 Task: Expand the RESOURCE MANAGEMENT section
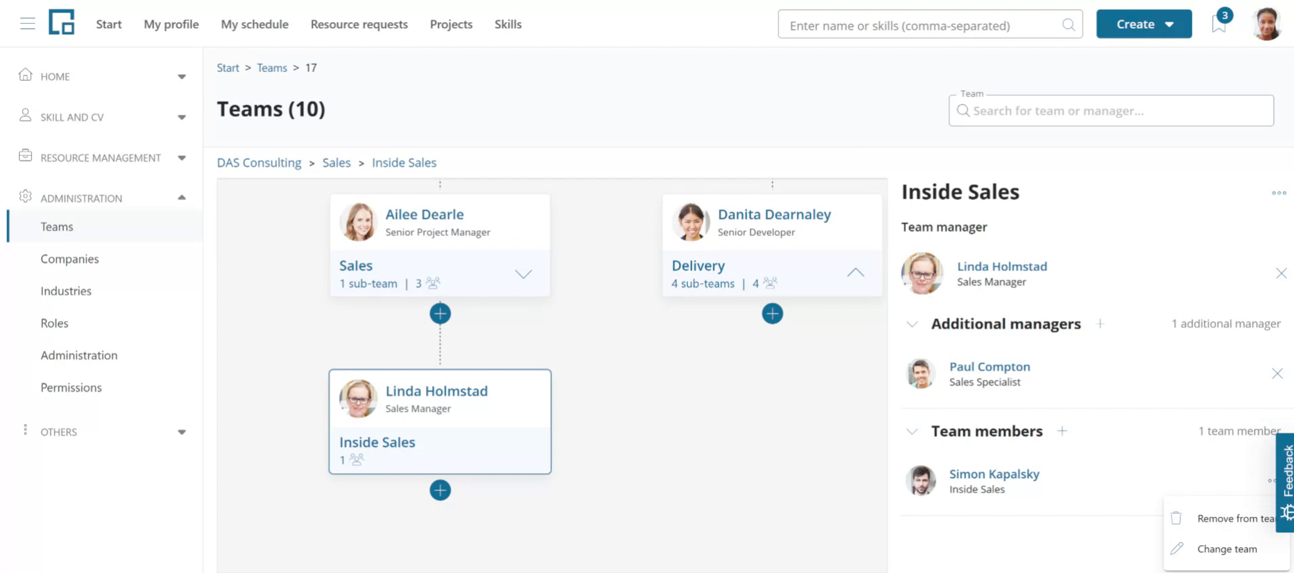182,159
